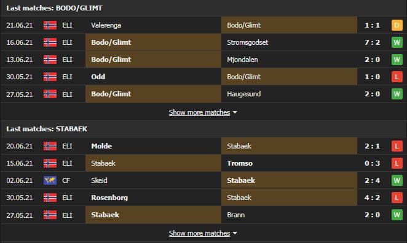Viewport: 407px width, 243px height.
Task: Click the W badge for Bodo/Glimt vs Stromsgodset
Action: click(397, 42)
